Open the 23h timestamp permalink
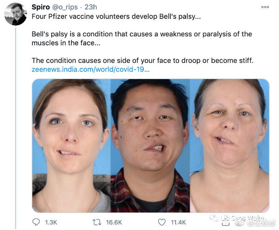Screen dimensions: 279x230 tap(91, 7)
